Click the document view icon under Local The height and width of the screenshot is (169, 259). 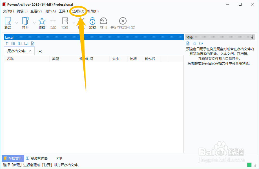[33, 43]
